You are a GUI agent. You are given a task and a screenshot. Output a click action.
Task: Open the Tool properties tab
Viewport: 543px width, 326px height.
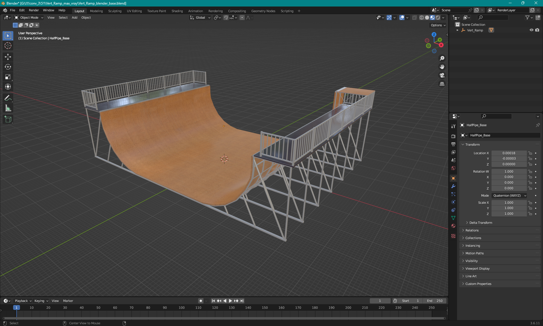453,126
